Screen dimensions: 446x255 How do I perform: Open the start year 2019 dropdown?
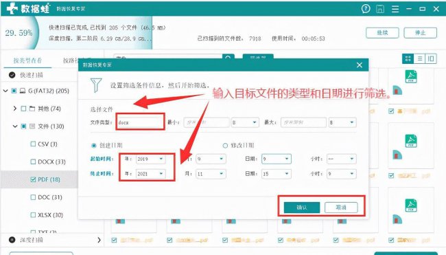[151, 159]
